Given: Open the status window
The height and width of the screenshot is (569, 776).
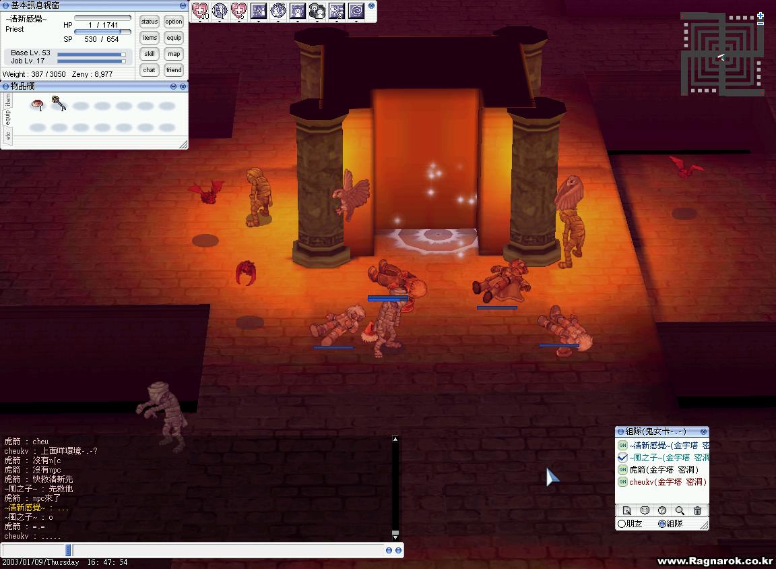Looking at the screenshot, I should 150,22.
